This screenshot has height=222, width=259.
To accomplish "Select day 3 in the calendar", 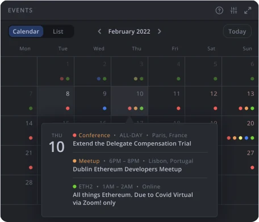I will [x=129, y=71].
